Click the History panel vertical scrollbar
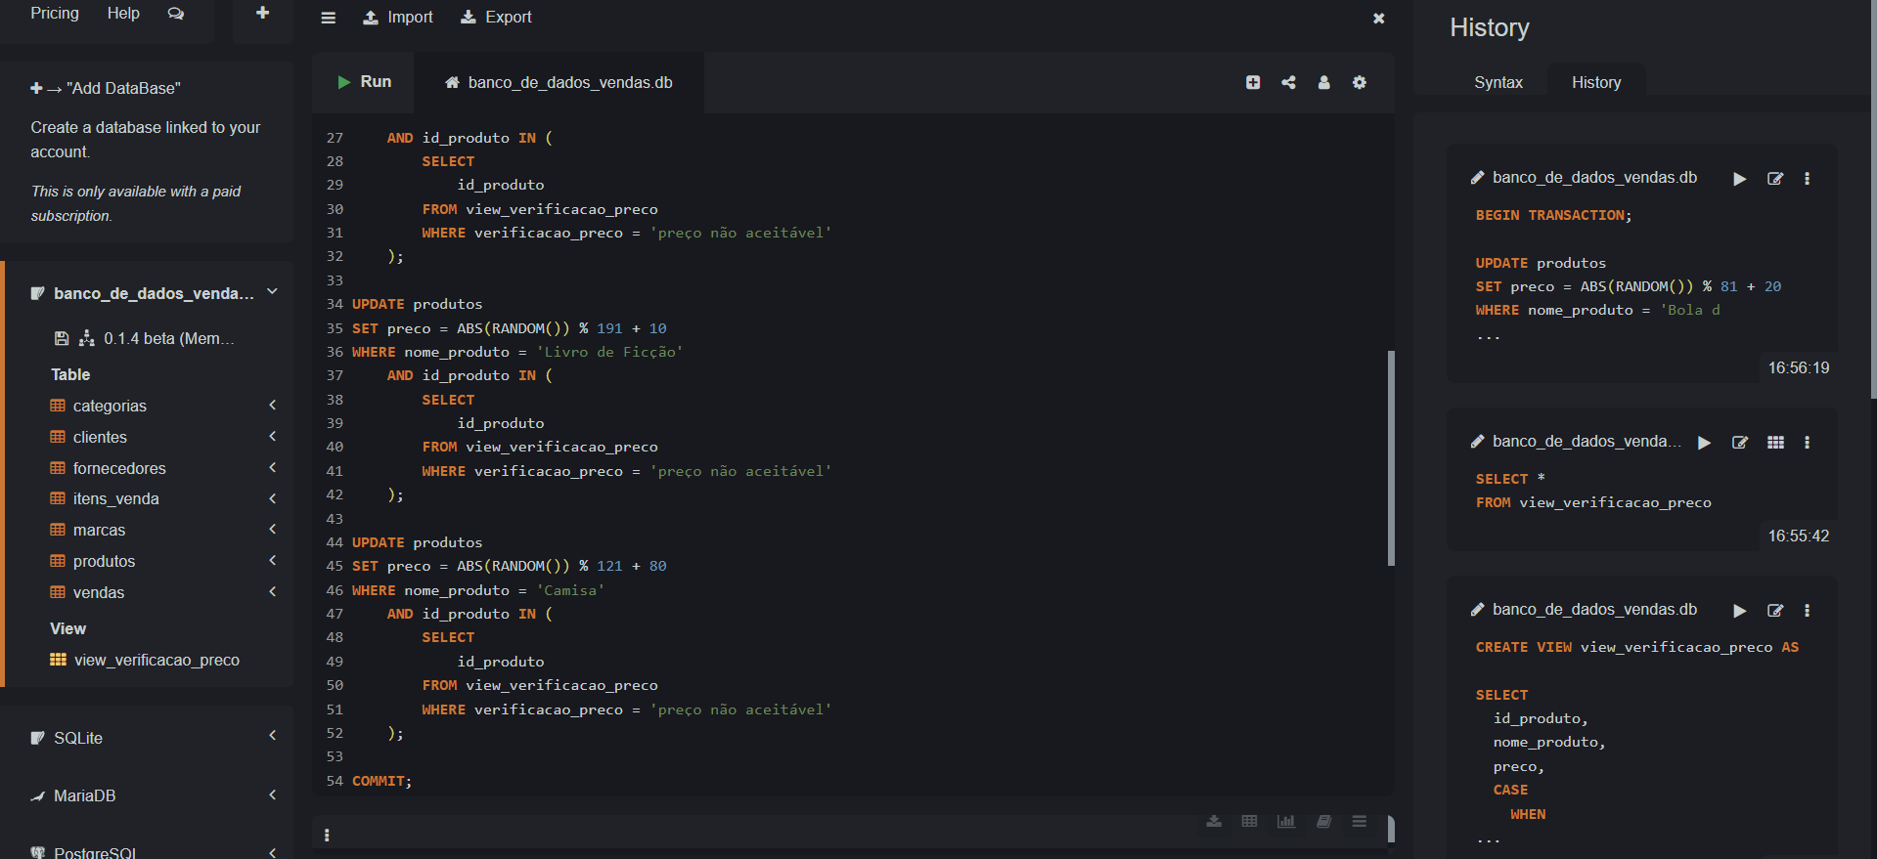This screenshot has width=1877, height=859. coord(1873,199)
